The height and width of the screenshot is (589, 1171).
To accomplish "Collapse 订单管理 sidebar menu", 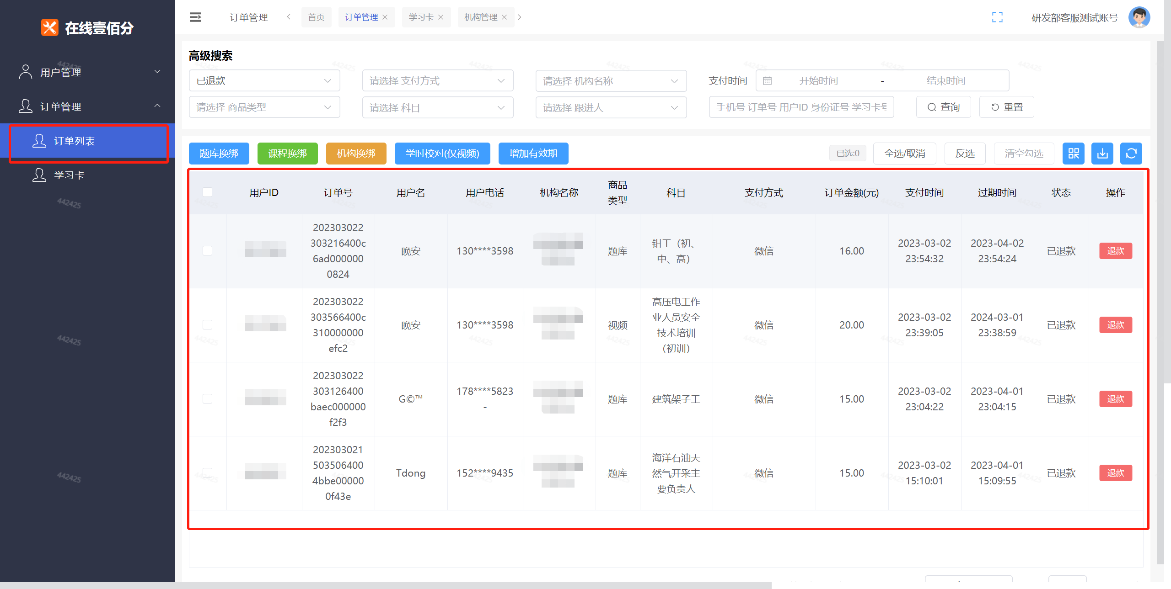I will pyautogui.click(x=88, y=106).
